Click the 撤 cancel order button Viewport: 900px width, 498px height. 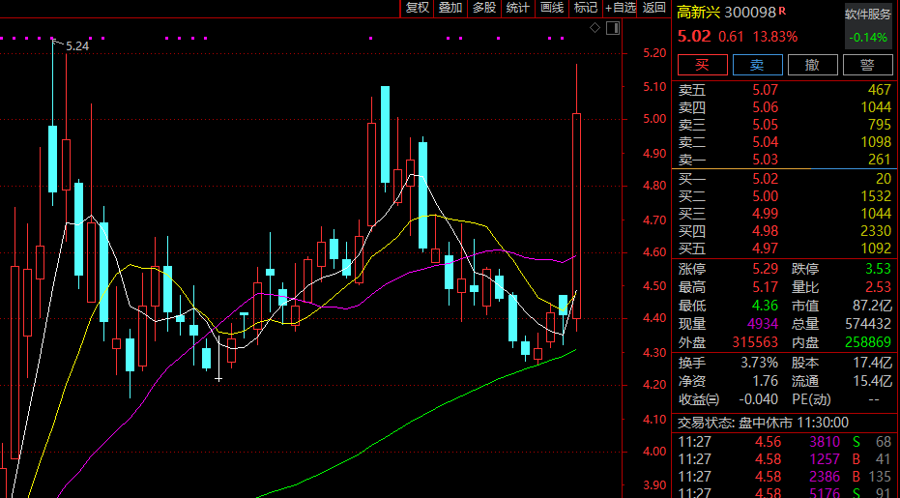812,65
